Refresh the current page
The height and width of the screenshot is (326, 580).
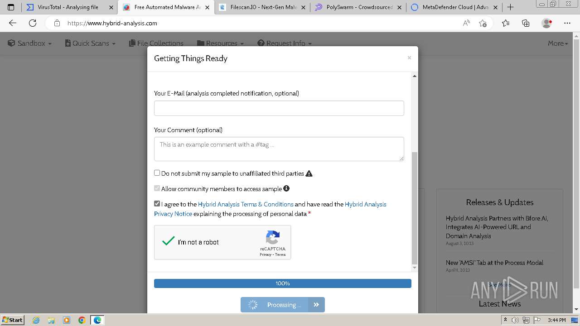click(33, 23)
